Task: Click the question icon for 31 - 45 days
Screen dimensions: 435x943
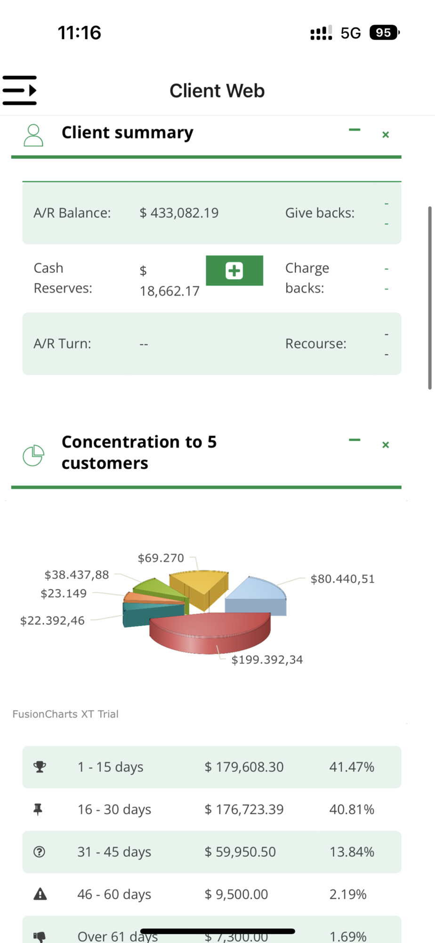Action: pos(40,852)
